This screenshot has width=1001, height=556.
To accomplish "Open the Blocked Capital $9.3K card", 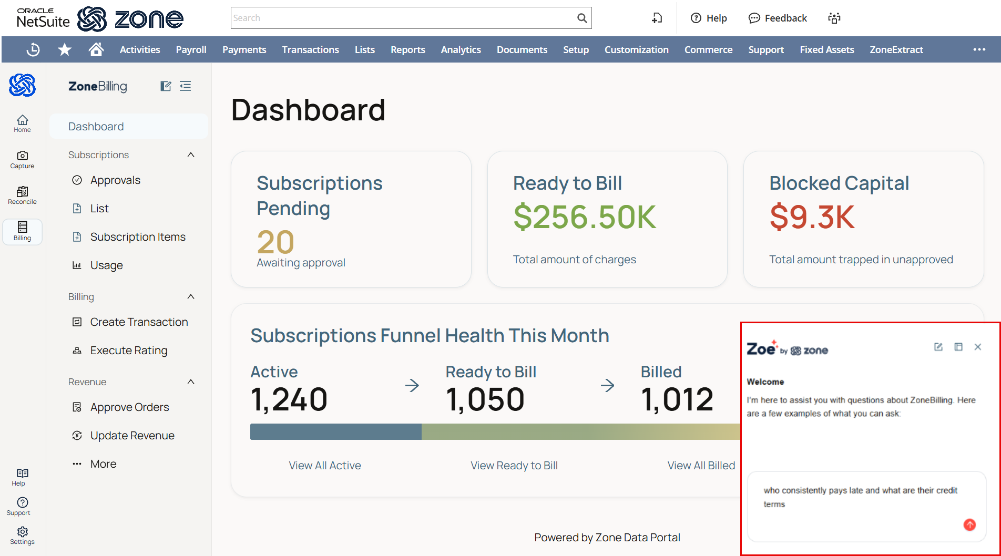I will pos(863,219).
